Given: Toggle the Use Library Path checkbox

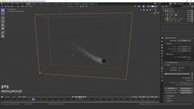Looking at the screenshot, I should pyautogui.click(x=192, y=78).
